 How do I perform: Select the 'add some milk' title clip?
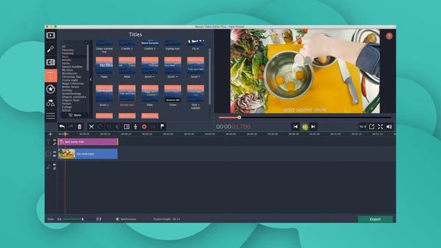[88, 142]
